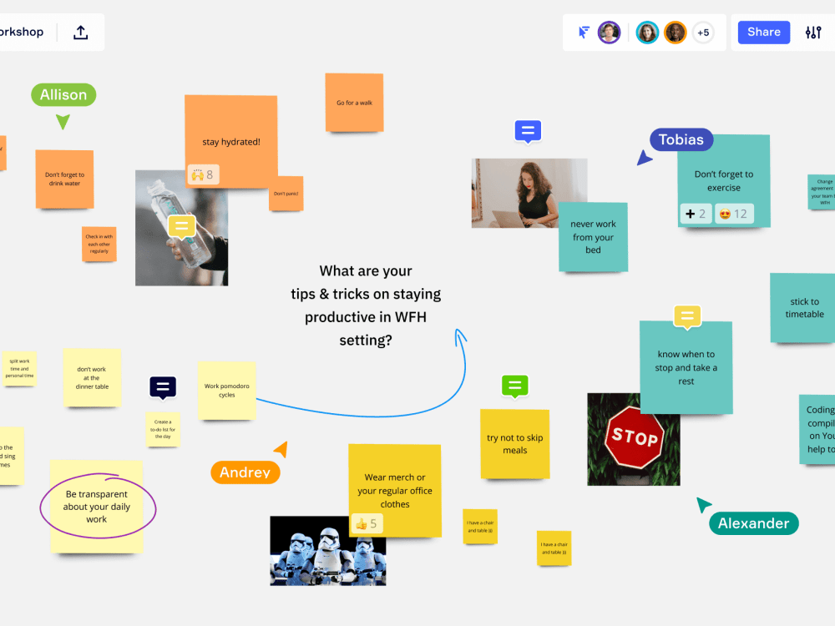Select the Go for a walk note
This screenshot has width=835, height=626.
(x=354, y=102)
